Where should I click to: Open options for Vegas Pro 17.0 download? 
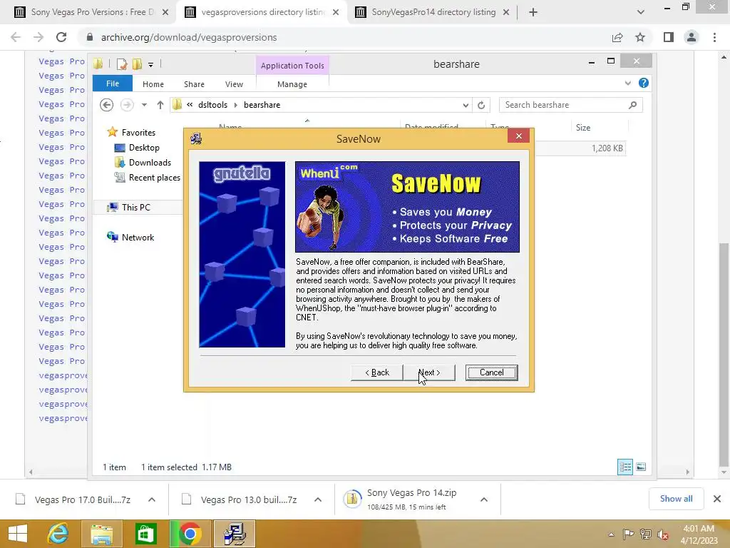(152, 499)
